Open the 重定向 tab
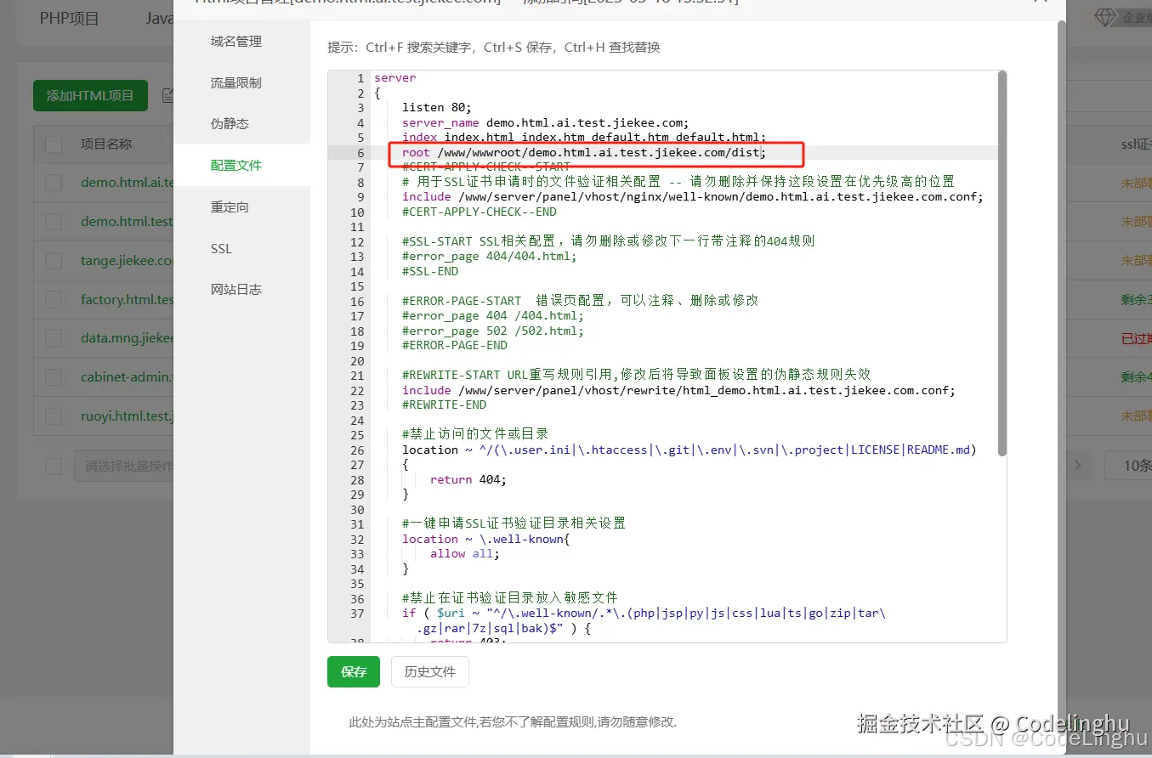This screenshot has height=758, width=1152. pos(230,207)
